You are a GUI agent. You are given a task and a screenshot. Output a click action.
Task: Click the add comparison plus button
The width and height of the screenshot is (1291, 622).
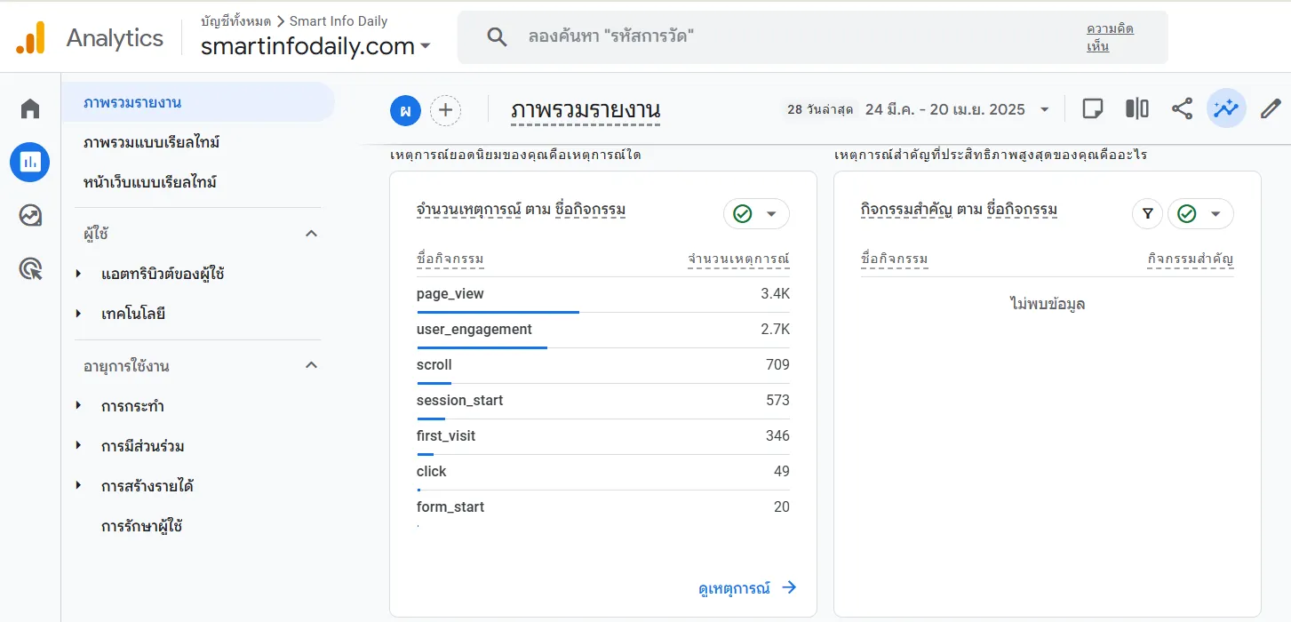tap(446, 110)
